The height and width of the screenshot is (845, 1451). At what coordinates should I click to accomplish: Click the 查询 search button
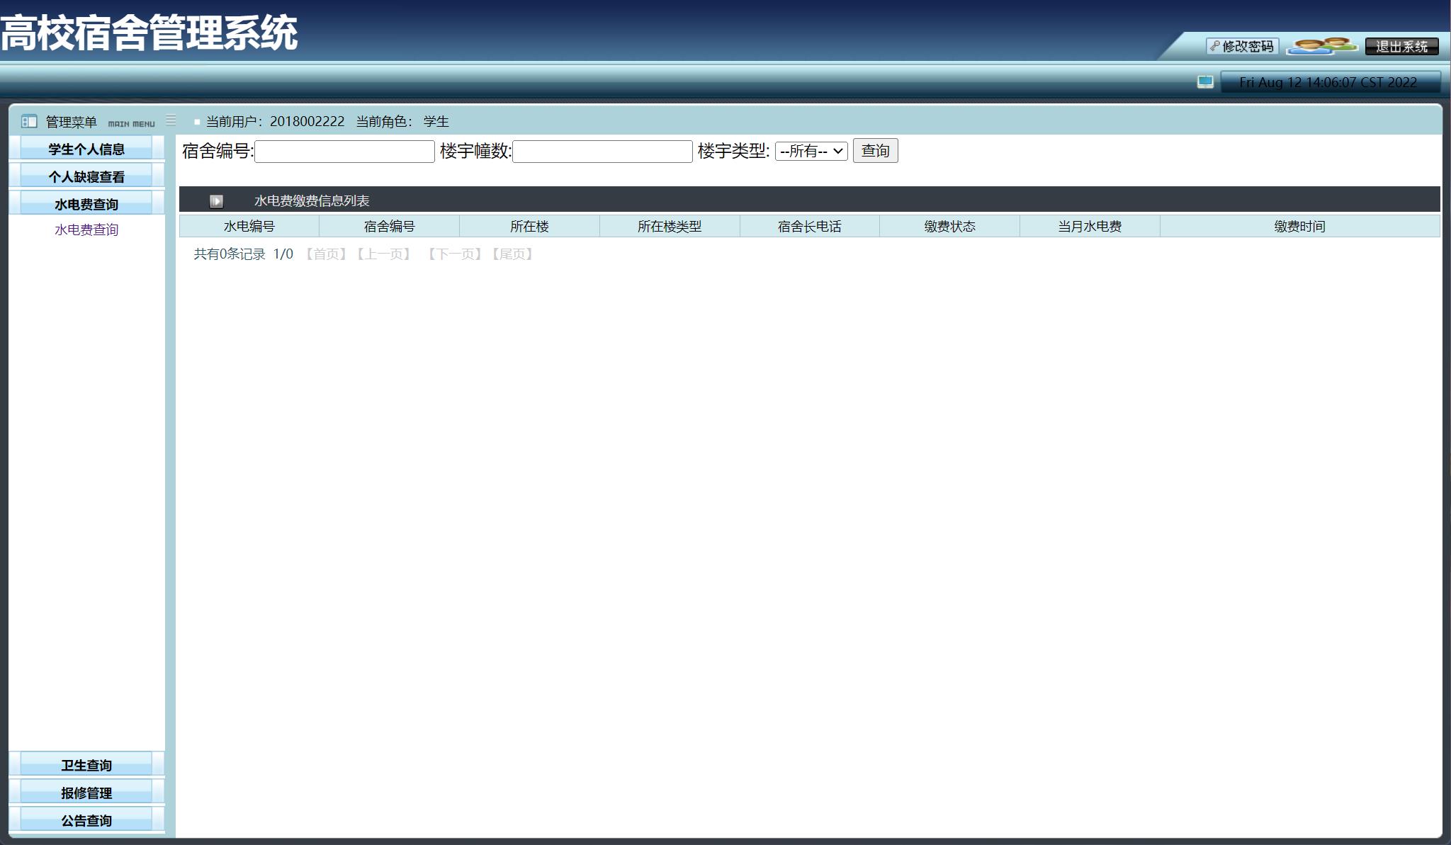coord(875,151)
